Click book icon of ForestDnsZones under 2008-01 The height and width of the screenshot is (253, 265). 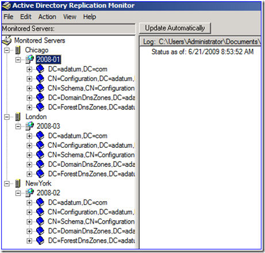pyautogui.click(x=40, y=107)
